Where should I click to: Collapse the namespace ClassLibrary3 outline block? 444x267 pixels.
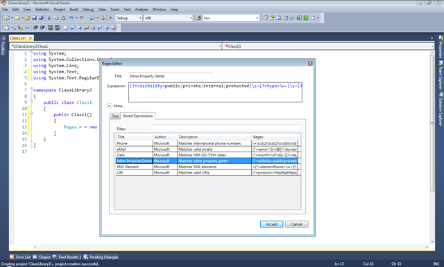coord(31,89)
